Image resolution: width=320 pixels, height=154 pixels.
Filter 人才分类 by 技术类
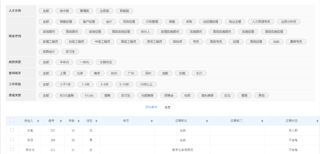tap(64, 11)
